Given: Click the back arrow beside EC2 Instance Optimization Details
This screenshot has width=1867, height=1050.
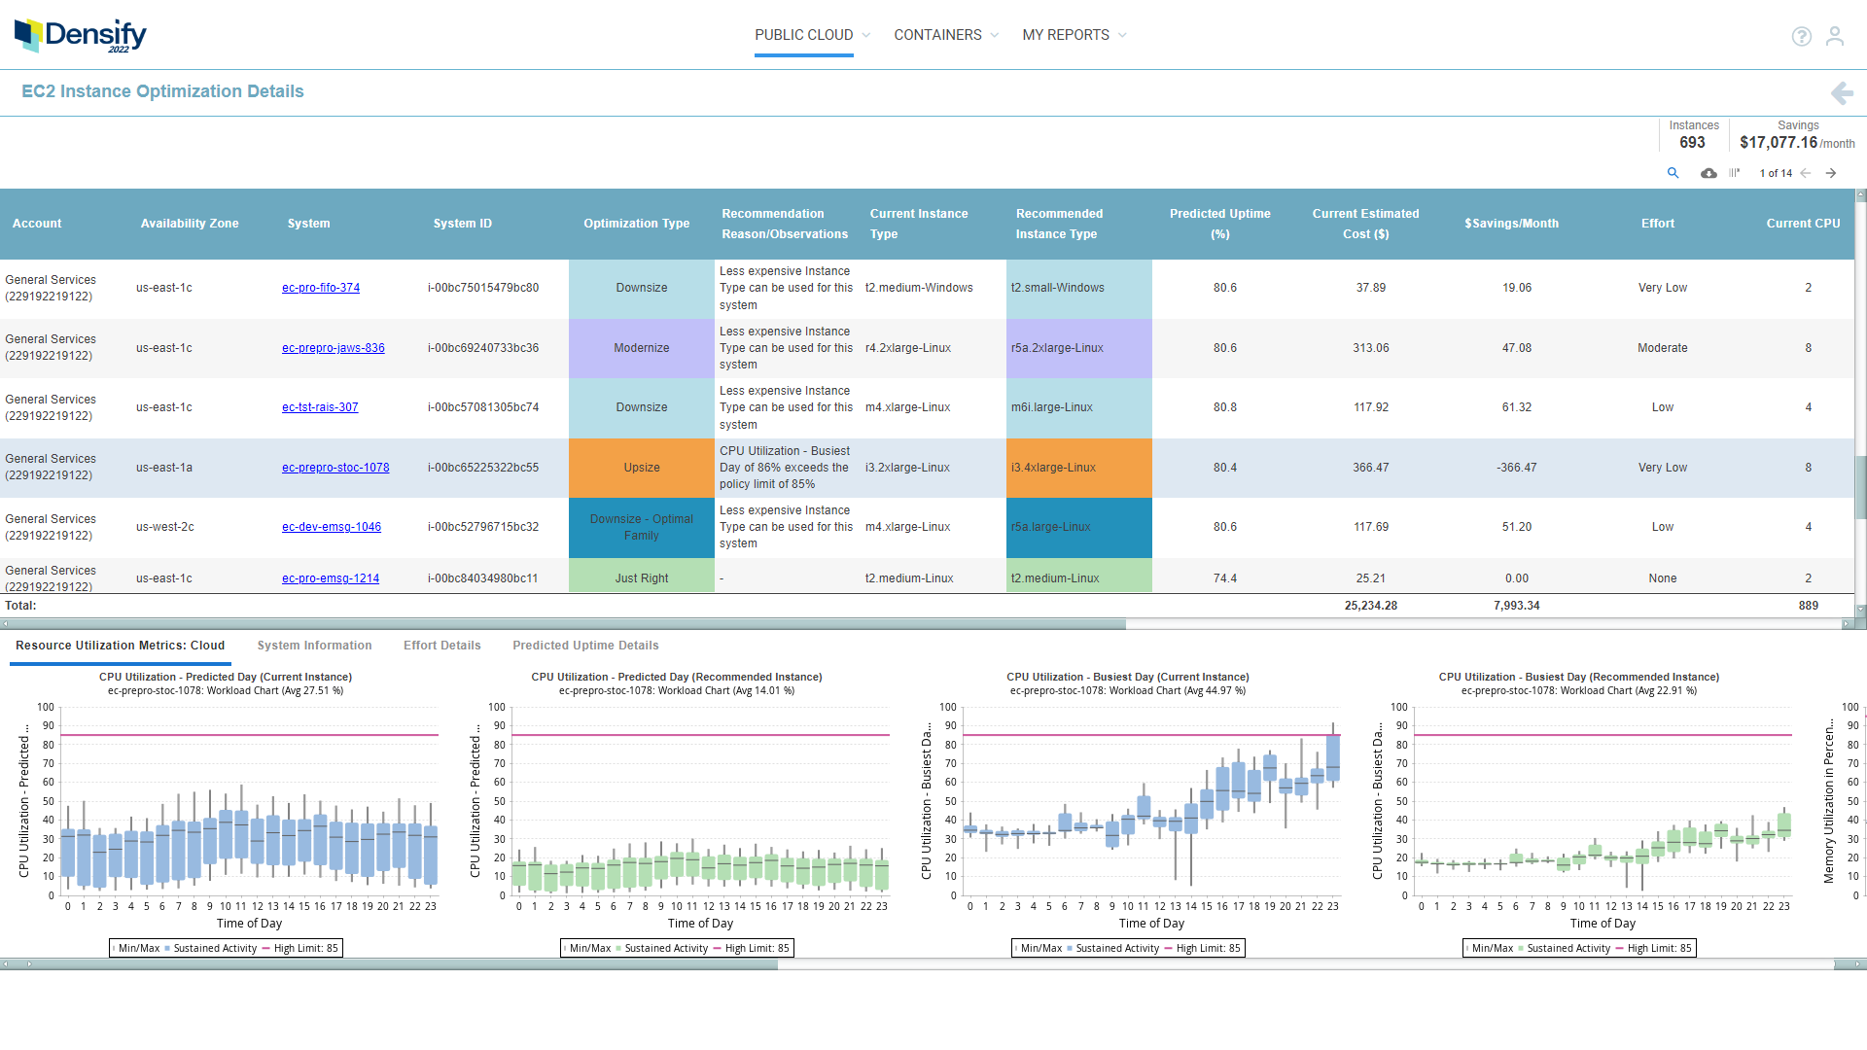Looking at the screenshot, I should click(1842, 92).
